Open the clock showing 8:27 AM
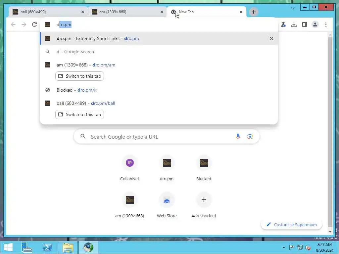The image size is (339, 254). [324, 247]
